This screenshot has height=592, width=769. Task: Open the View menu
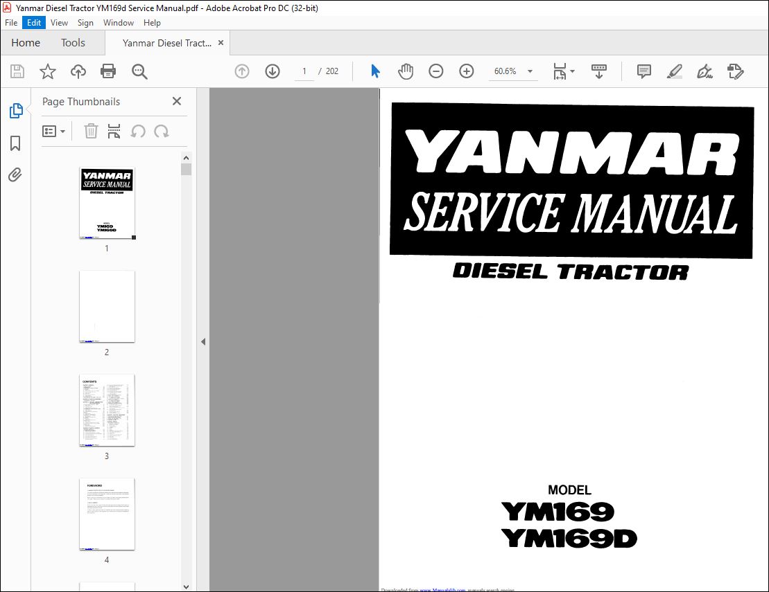coord(59,23)
